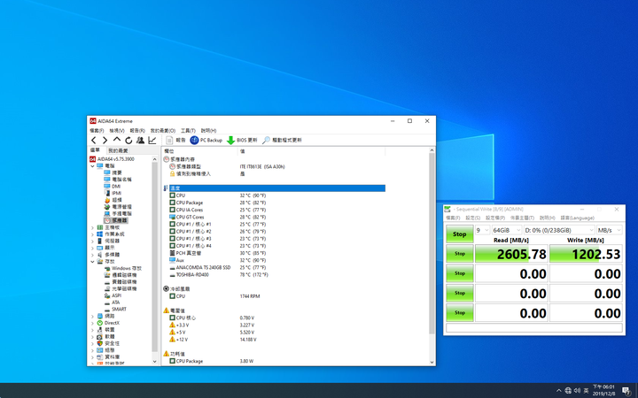Open the MB/s unit dropdown
The image size is (638, 398).
click(609, 230)
